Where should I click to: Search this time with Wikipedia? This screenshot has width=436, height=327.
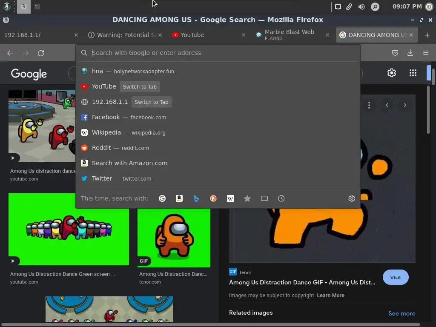(x=230, y=198)
